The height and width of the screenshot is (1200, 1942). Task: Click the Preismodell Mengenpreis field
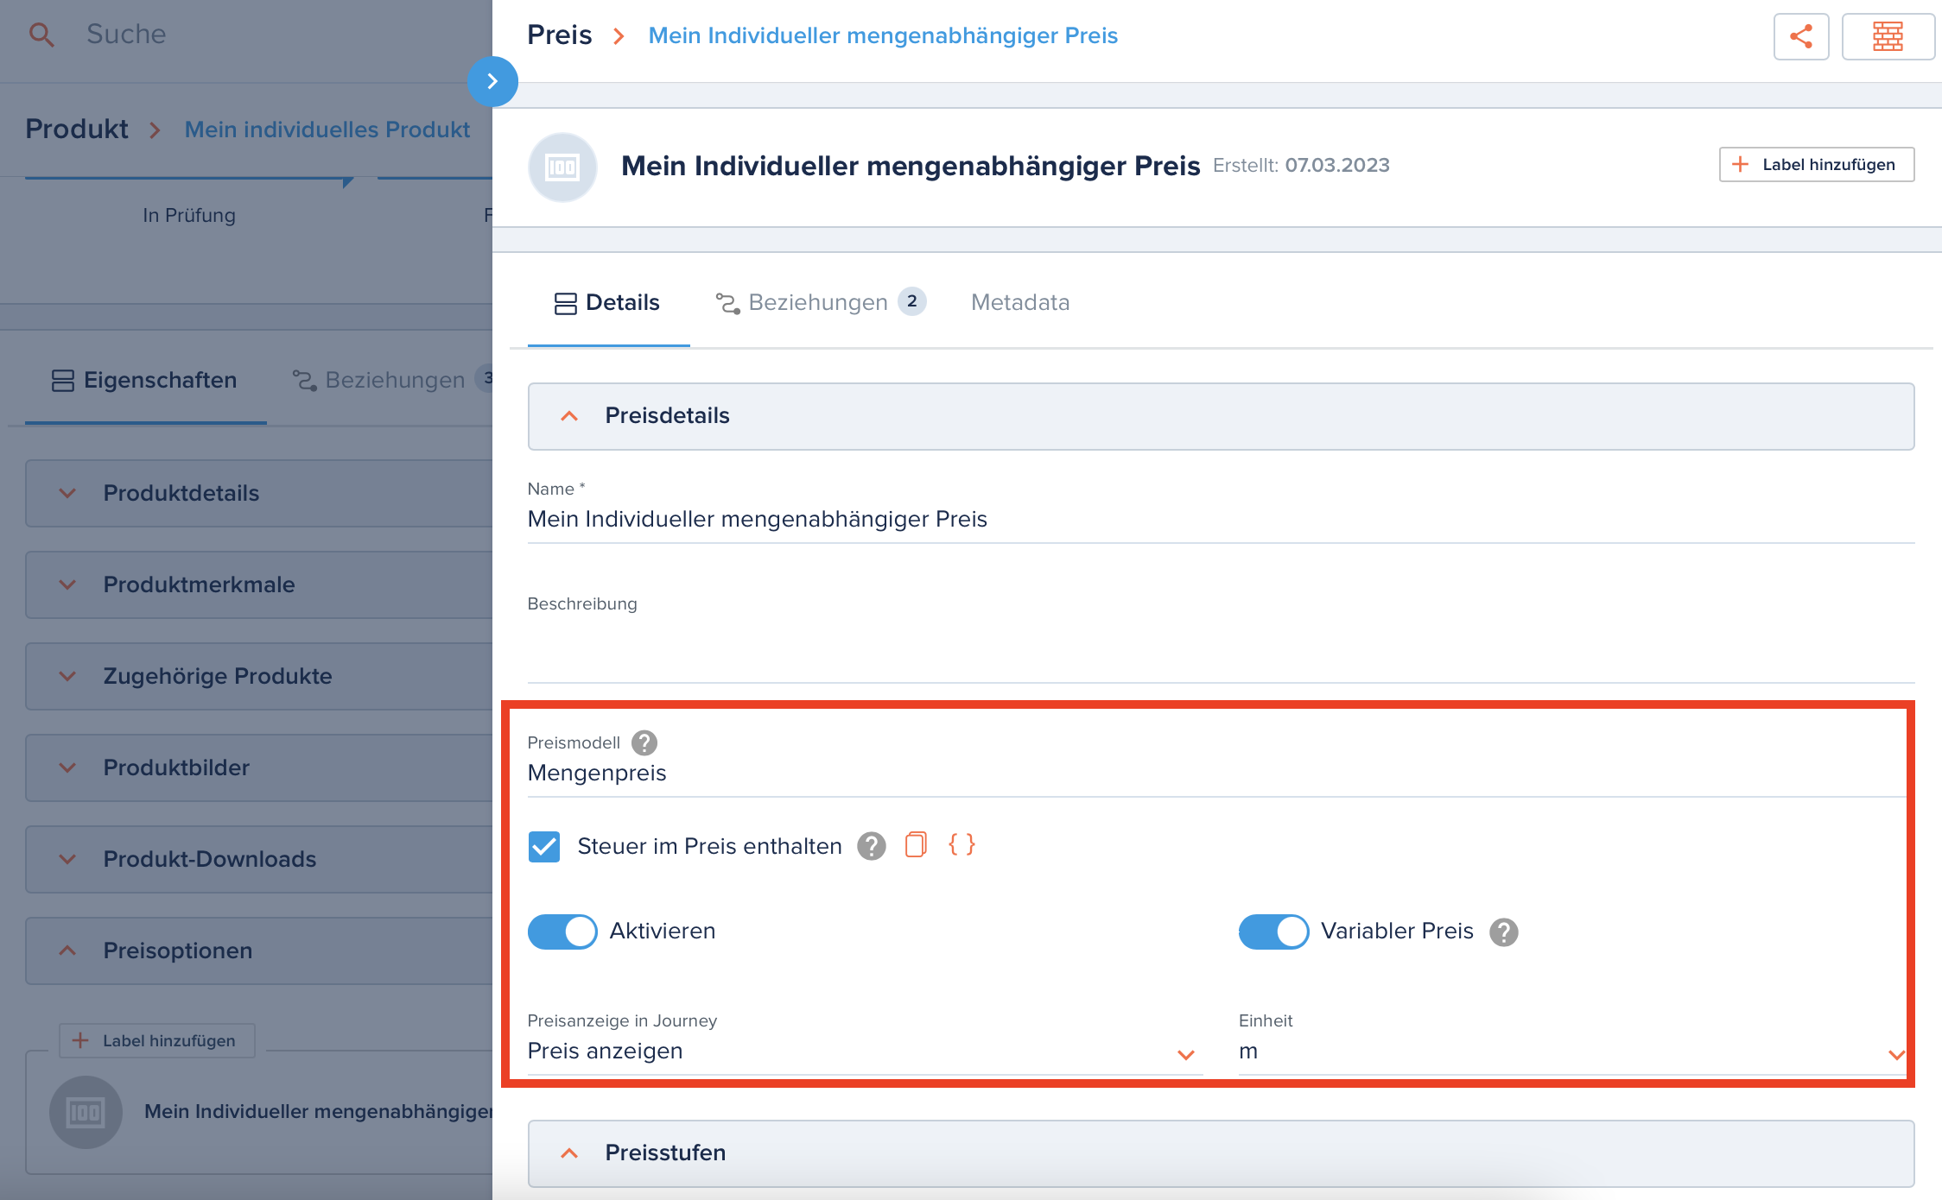1217,773
